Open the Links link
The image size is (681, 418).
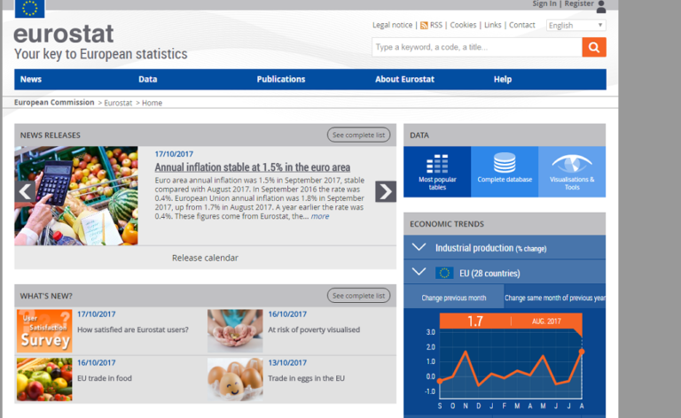pyautogui.click(x=492, y=25)
